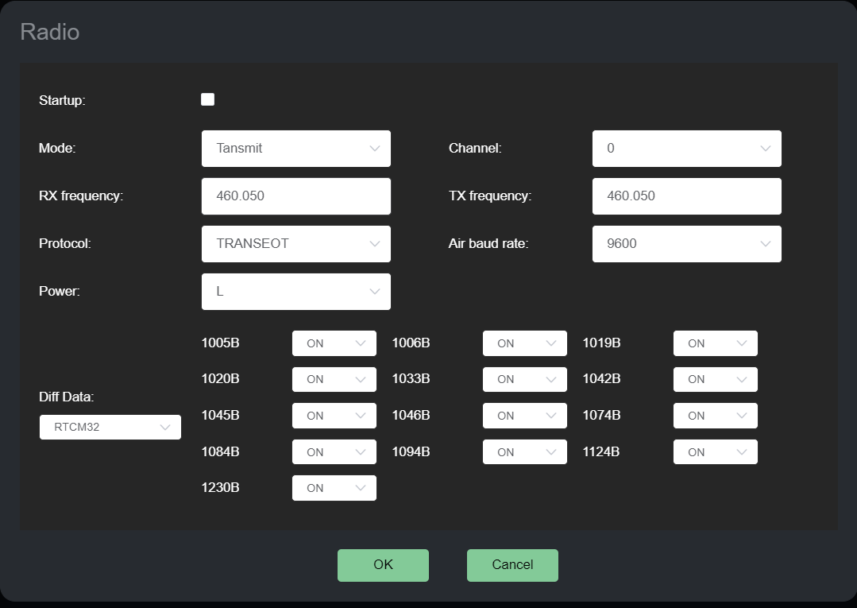
Task: Open the 1074B message dropdown
Action: pyautogui.click(x=715, y=416)
